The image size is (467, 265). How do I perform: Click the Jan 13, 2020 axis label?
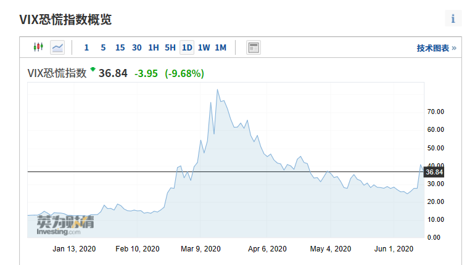[74, 249]
